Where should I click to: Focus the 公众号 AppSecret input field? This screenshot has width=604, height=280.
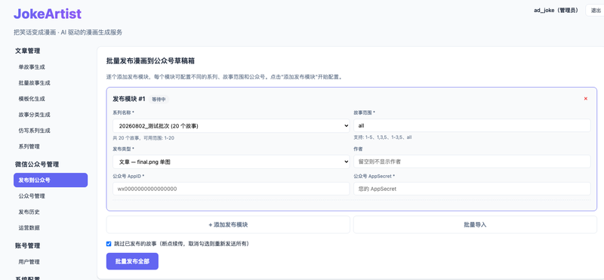[x=472, y=189]
